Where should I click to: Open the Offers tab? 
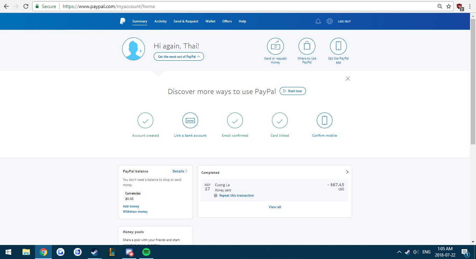tap(227, 21)
